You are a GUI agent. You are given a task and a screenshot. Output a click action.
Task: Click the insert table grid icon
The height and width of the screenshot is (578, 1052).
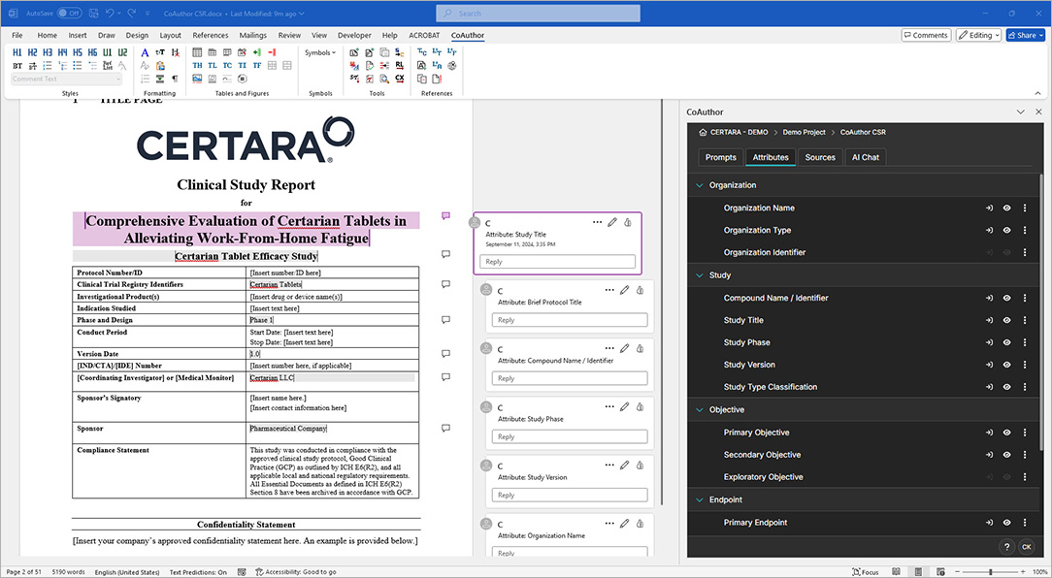point(197,52)
